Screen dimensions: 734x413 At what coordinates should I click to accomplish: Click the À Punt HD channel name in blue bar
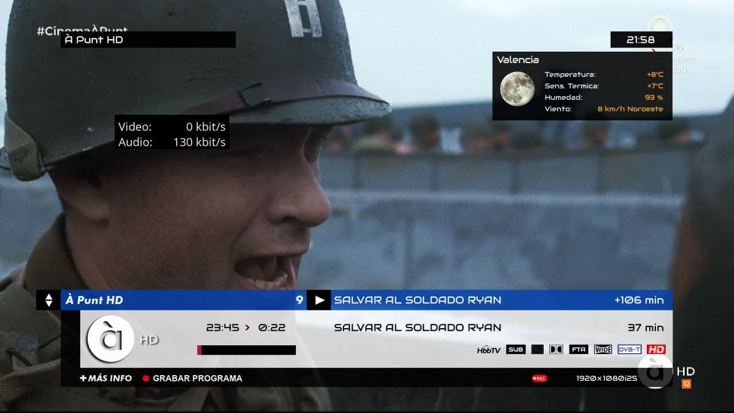94,300
